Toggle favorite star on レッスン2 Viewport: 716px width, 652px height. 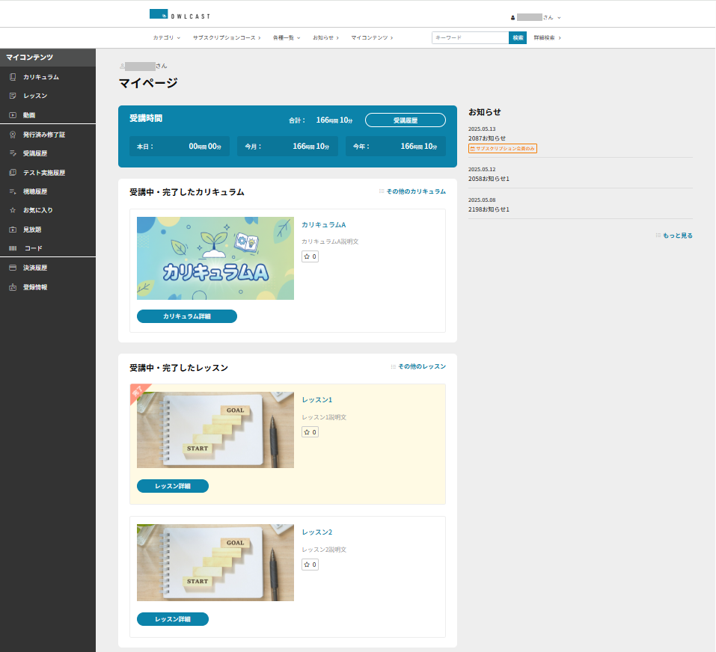310,565
